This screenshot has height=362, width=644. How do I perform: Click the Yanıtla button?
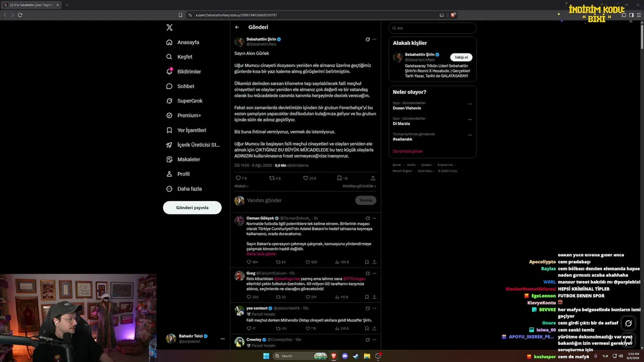click(x=366, y=200)
